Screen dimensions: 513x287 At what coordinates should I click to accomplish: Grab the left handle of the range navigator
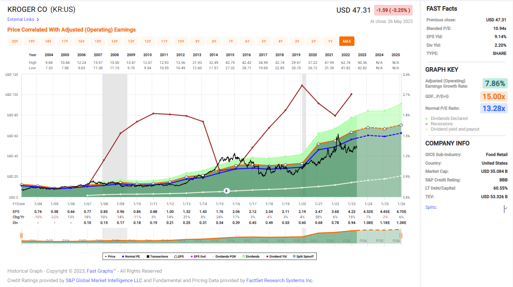click(x=21, y=235)
